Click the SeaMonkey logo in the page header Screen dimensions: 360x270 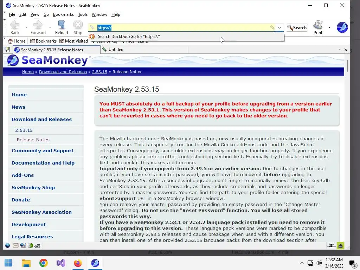48,60
